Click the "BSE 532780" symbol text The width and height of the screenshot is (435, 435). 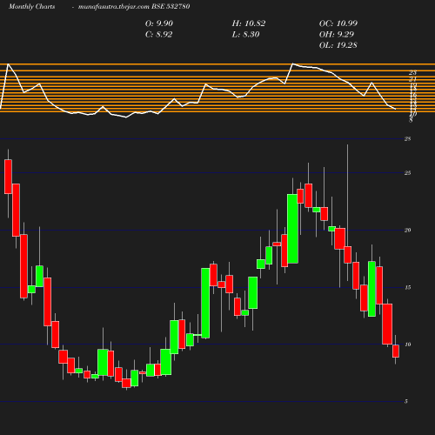pyautogui.click(x=171, y=6)
